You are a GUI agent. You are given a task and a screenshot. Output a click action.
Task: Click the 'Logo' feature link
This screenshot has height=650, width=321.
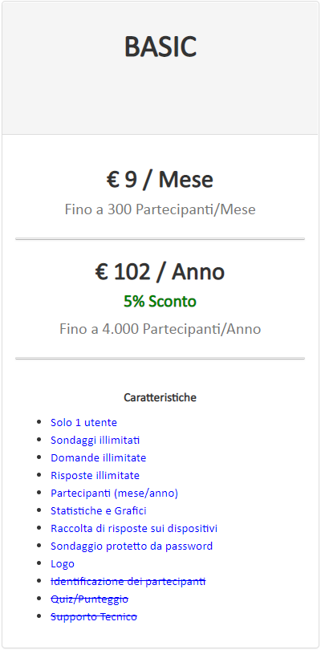(63, 564)
